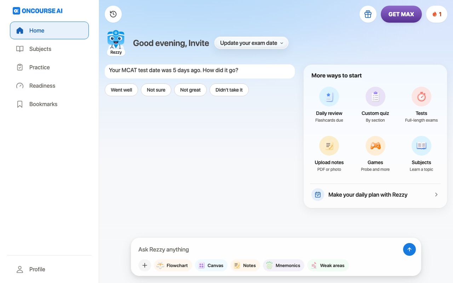Click the gift box rewards icon
This screenshot has width=453, height=283.
pyautogui.click(x=368, y=14)
